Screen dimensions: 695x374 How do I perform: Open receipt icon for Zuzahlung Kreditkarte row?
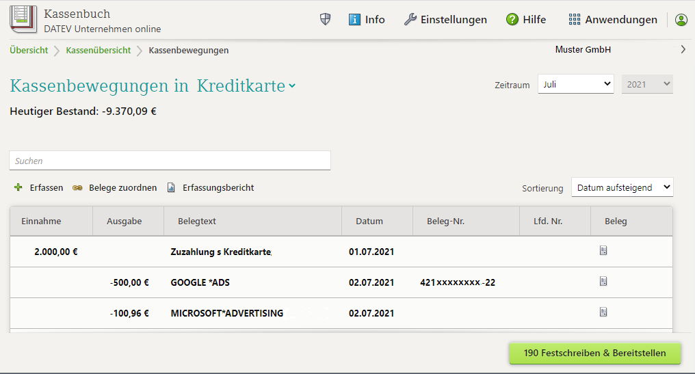tap(603, 251)
